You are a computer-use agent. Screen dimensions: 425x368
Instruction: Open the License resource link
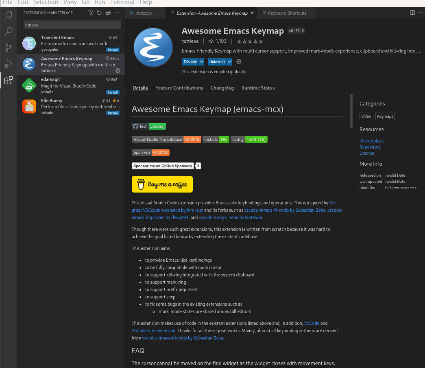pos(367,153)
